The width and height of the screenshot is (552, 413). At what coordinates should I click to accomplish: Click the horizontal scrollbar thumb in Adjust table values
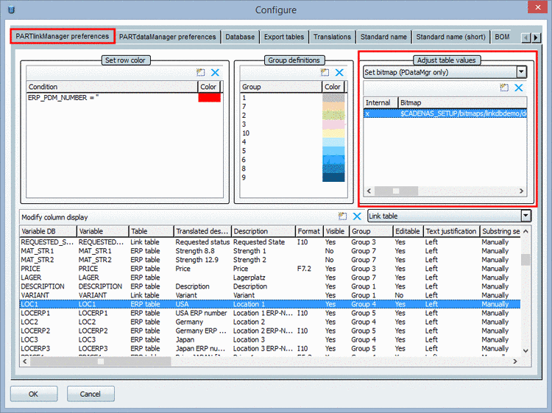coord(396,191)
